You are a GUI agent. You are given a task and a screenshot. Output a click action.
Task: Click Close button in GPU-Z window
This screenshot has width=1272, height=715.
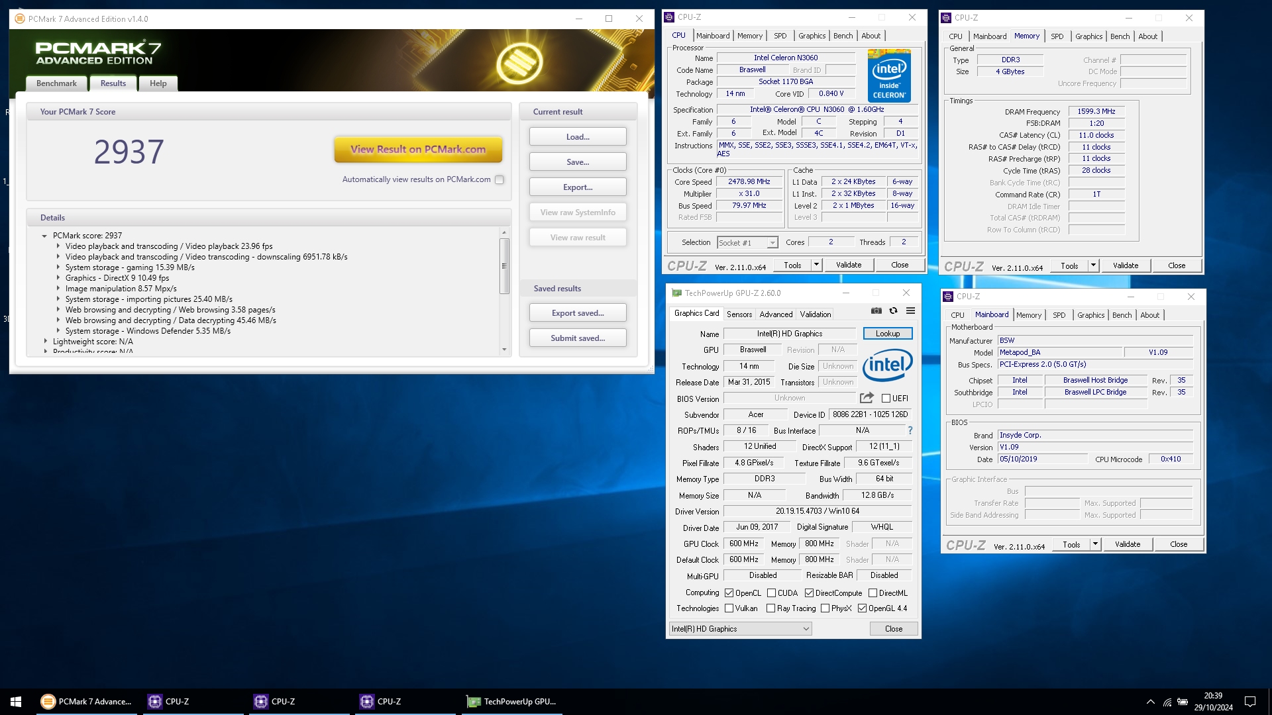click(894, 629)
